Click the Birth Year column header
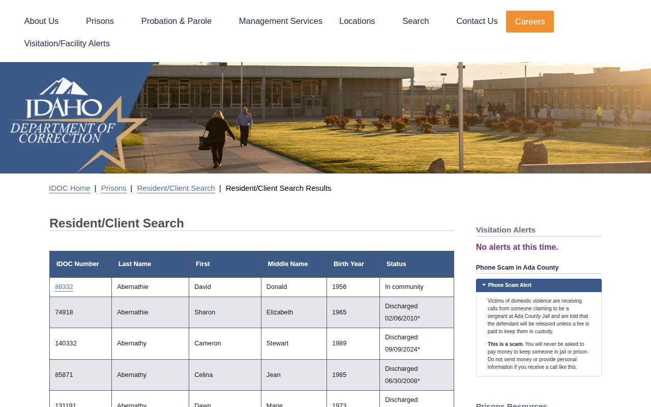 pos(353,264)
